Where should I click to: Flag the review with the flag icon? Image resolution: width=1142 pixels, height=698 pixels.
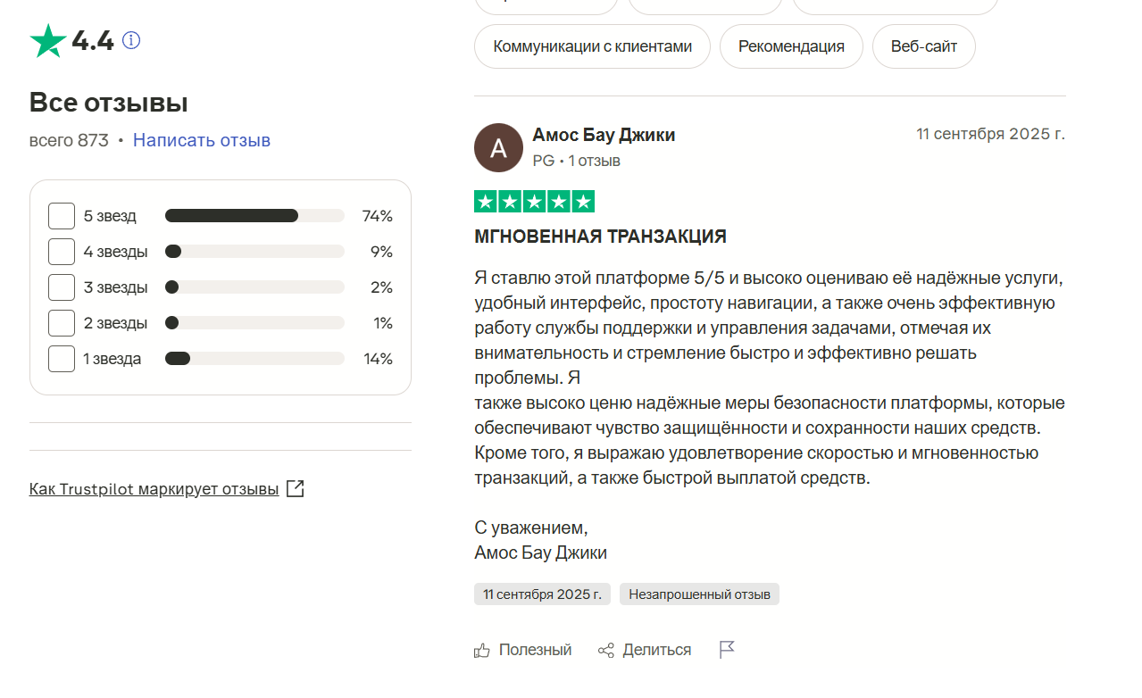(x=727, y=650)
